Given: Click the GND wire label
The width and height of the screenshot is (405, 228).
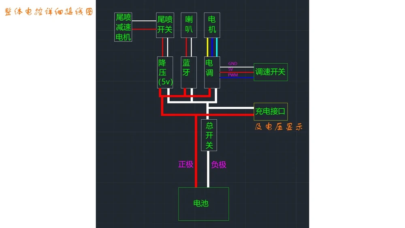Looking at the screenshot, I should tap(233, 63).
